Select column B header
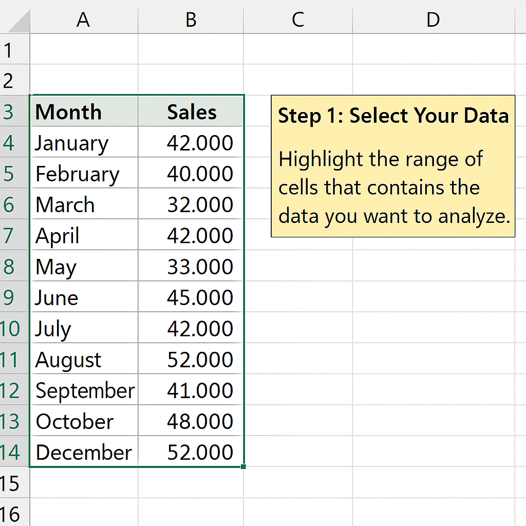Viewport: 526px width, 526px height. [x=191, y=19]
